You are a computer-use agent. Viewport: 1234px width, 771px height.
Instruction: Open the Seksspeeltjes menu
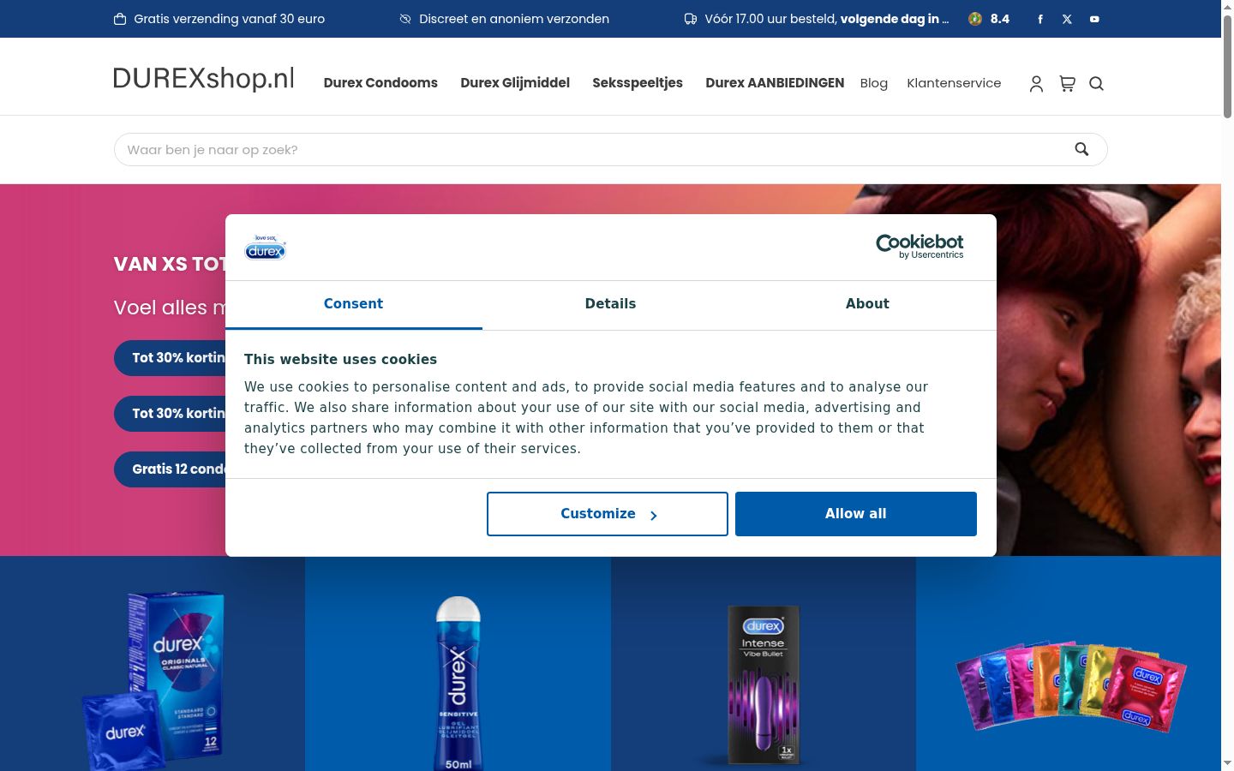pyautogui.click(x=638, y=83)
